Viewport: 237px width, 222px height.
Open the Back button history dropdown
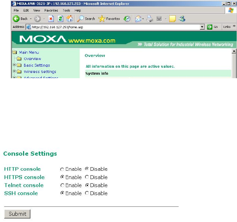31,19
